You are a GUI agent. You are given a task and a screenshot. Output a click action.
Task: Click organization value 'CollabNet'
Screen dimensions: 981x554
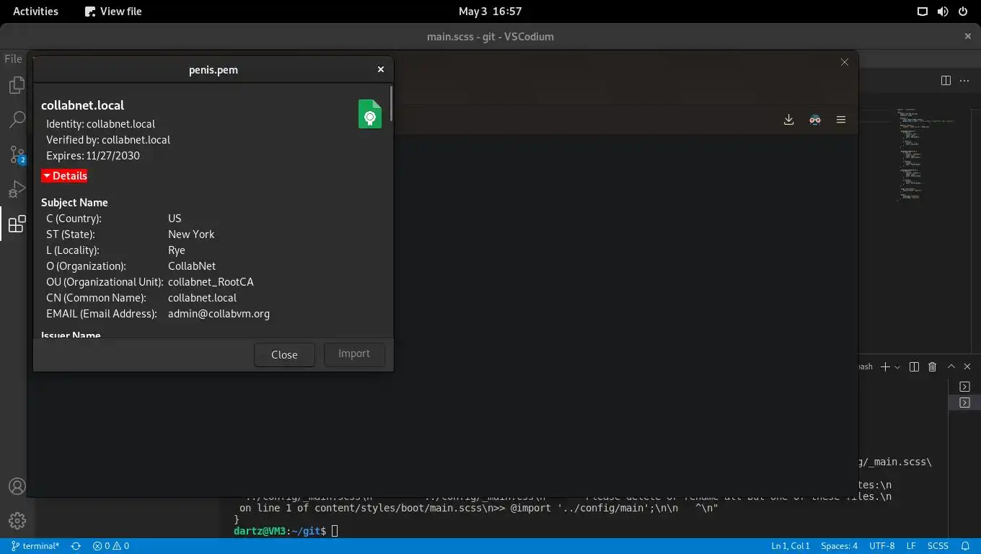pyautogui.click(x=192, y=266)
